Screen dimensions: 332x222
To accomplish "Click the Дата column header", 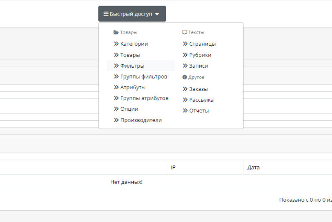I will (x=254, y=167).
